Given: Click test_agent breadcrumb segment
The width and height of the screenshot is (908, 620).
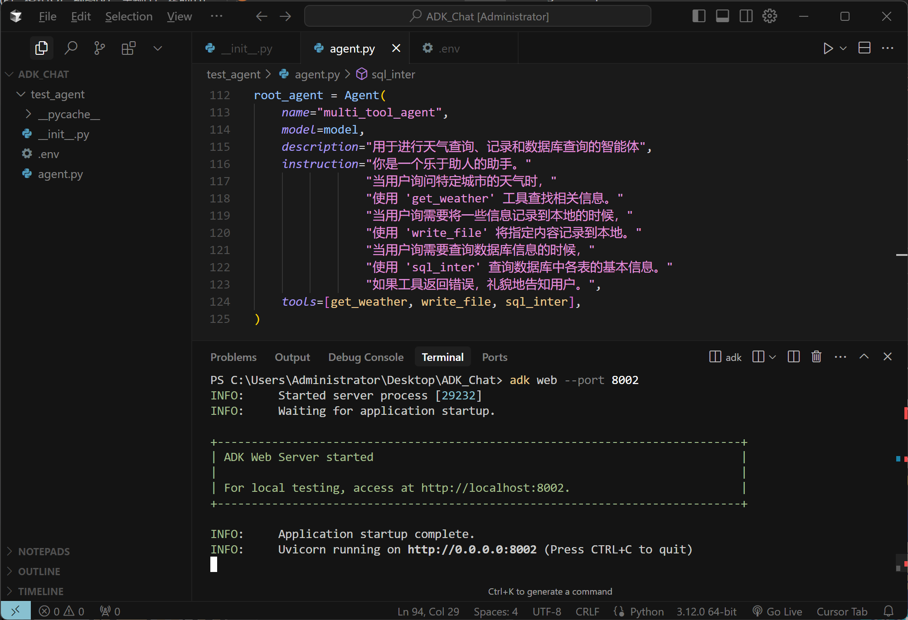Looking at the screenshot, I should [233, 74].
